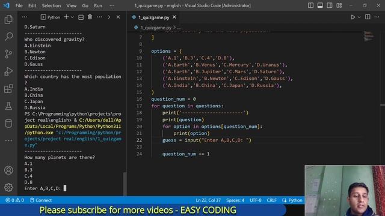
Task: Change file encoding UTF-8
Action: click(255, 200)
